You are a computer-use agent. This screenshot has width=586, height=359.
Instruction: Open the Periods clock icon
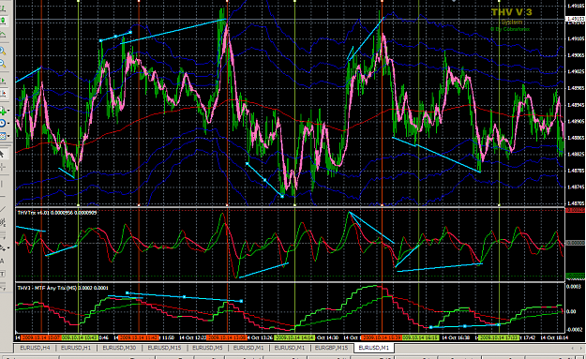pos(3,123)
